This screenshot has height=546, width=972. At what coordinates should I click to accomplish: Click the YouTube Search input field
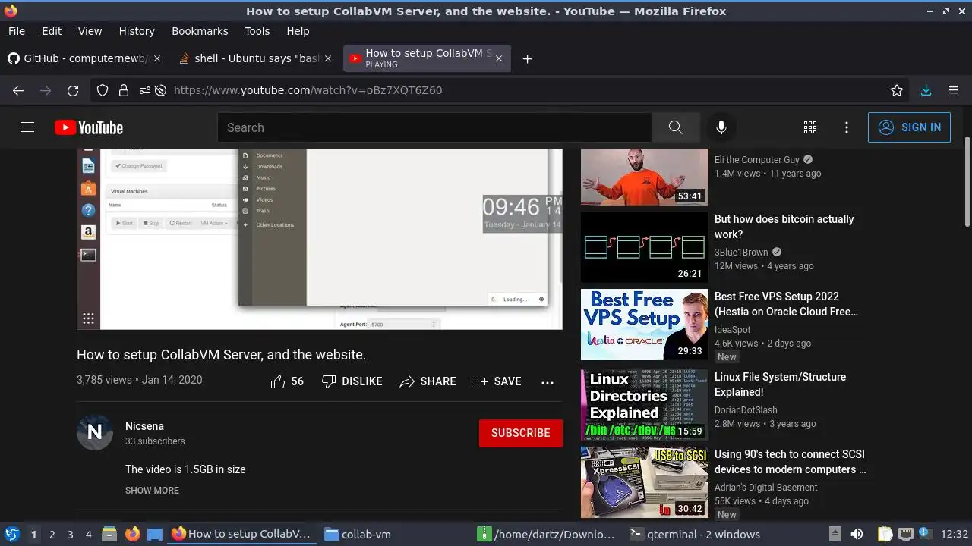click(434, 127)
